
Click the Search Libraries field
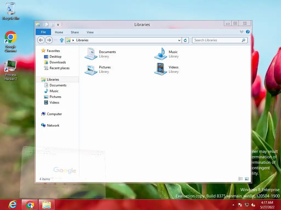click(x=220, y=40)
